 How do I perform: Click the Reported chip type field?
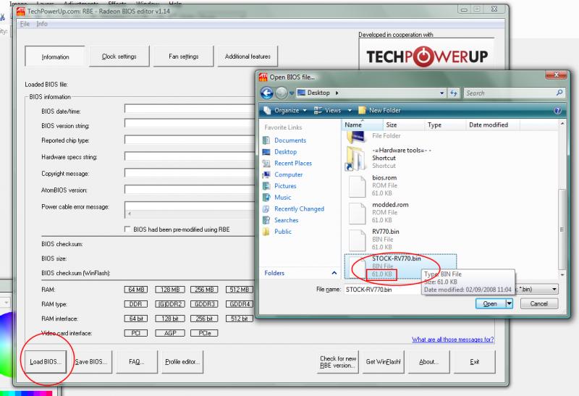(190, 140)
